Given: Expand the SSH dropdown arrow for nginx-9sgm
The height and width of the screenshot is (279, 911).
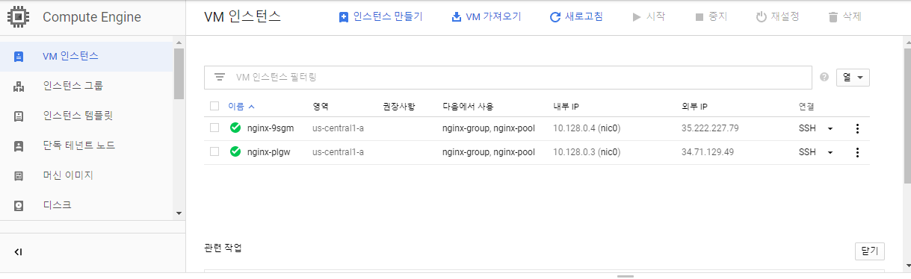Looking at the screenshot, I should pyautogui.click(x=830, y=128).
